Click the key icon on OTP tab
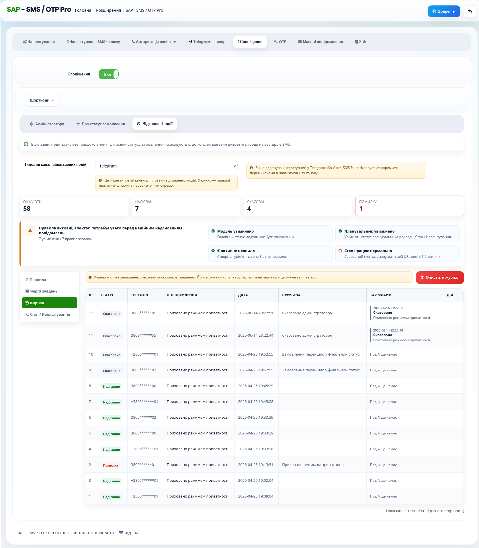 coord(276,42)
